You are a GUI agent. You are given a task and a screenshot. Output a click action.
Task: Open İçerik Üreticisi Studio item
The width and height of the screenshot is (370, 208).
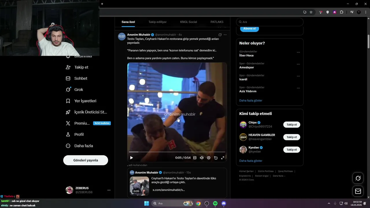86,112
